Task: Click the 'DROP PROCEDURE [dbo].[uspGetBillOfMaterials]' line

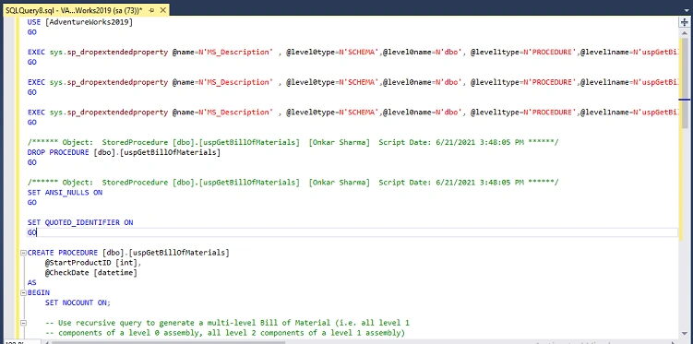Action: point(124,152)
